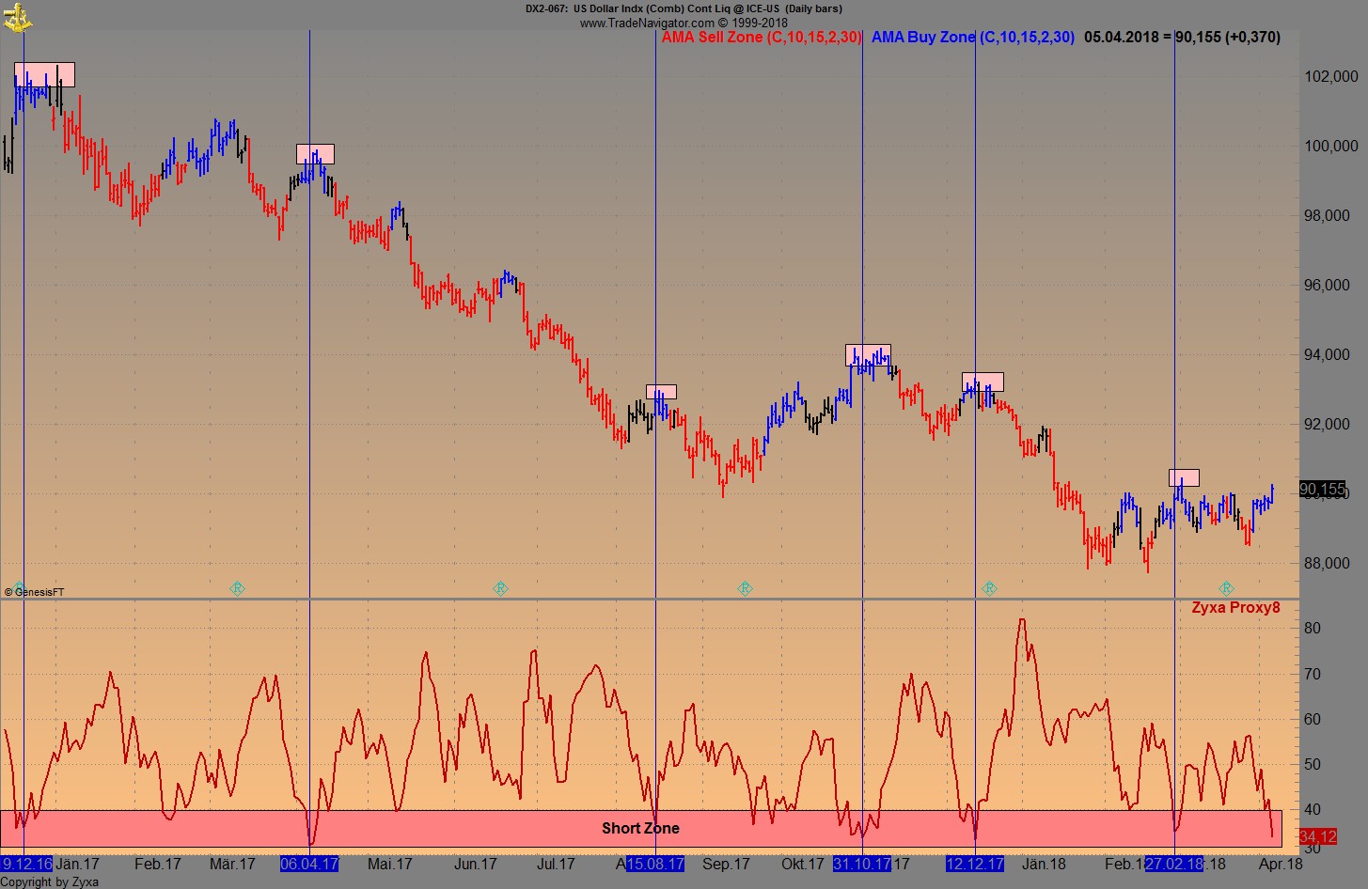The height and width of the screenshot is (889, 1368).
Task: Click the pink sell-zone box at the top-left high
Action: [44, 72]
